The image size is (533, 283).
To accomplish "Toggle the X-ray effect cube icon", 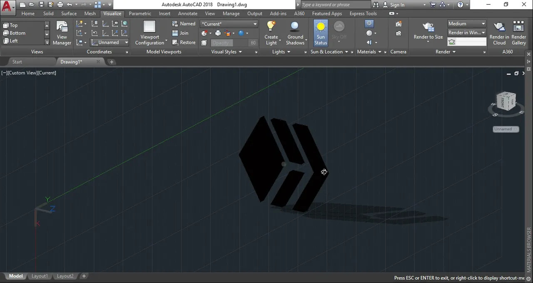I will tap(204, 43).
